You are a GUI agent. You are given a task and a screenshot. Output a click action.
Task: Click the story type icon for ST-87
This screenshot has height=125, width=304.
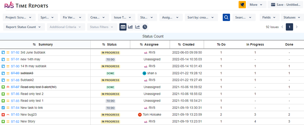click(x=3, y=87)
